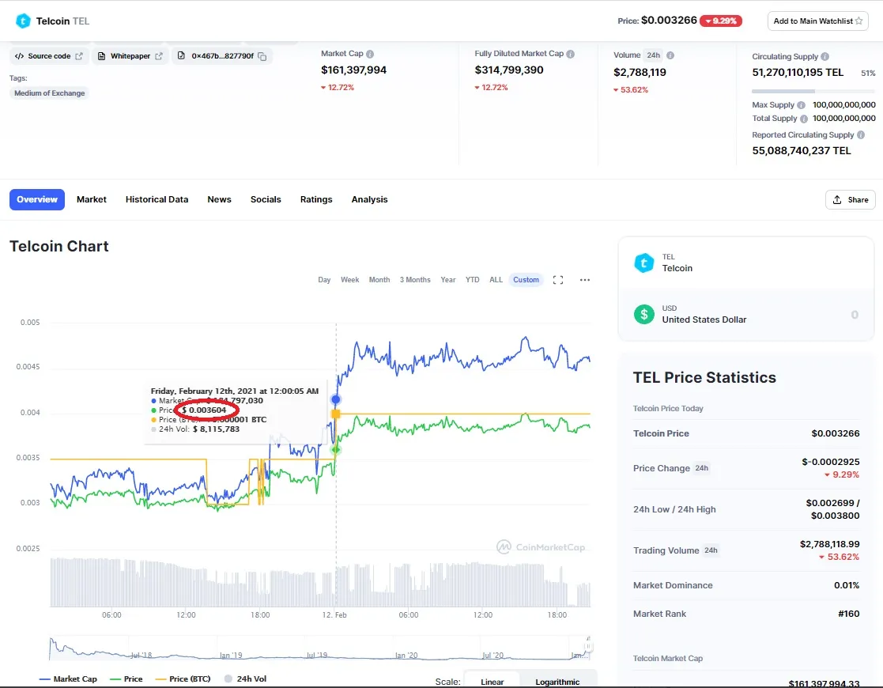Screen dimensions: 883x688
Task: Click contract address 0x467b...827790f
Action: (x=222, y=56)
